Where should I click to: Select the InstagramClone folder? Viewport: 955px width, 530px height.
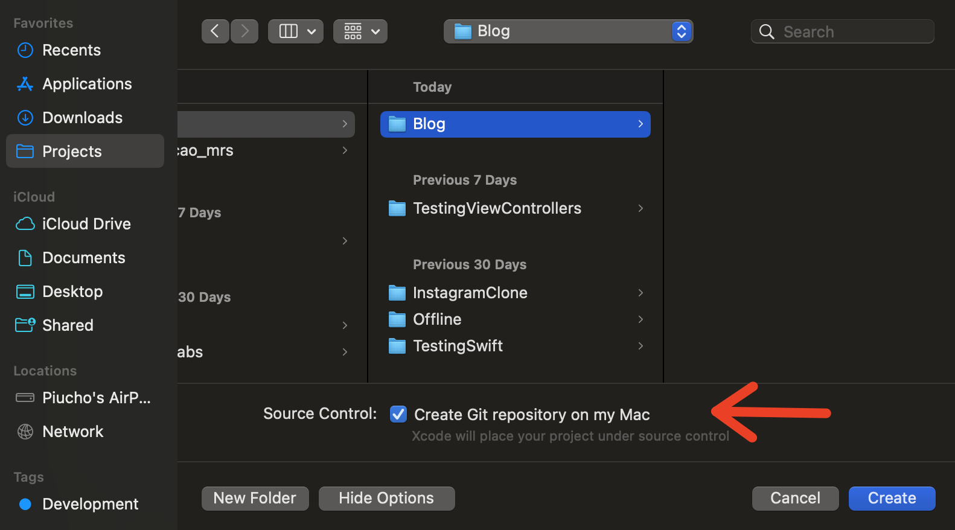pos(516,293)
